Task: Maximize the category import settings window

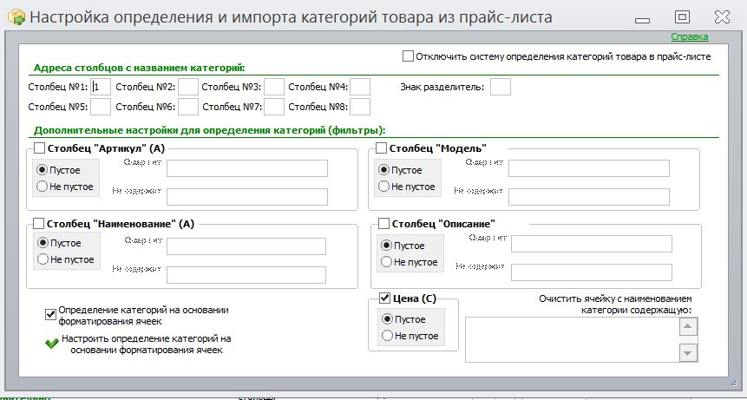Action: 682,17
